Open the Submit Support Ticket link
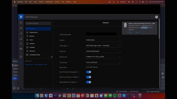Screen dimensions: 177x99 coord(41,65)
